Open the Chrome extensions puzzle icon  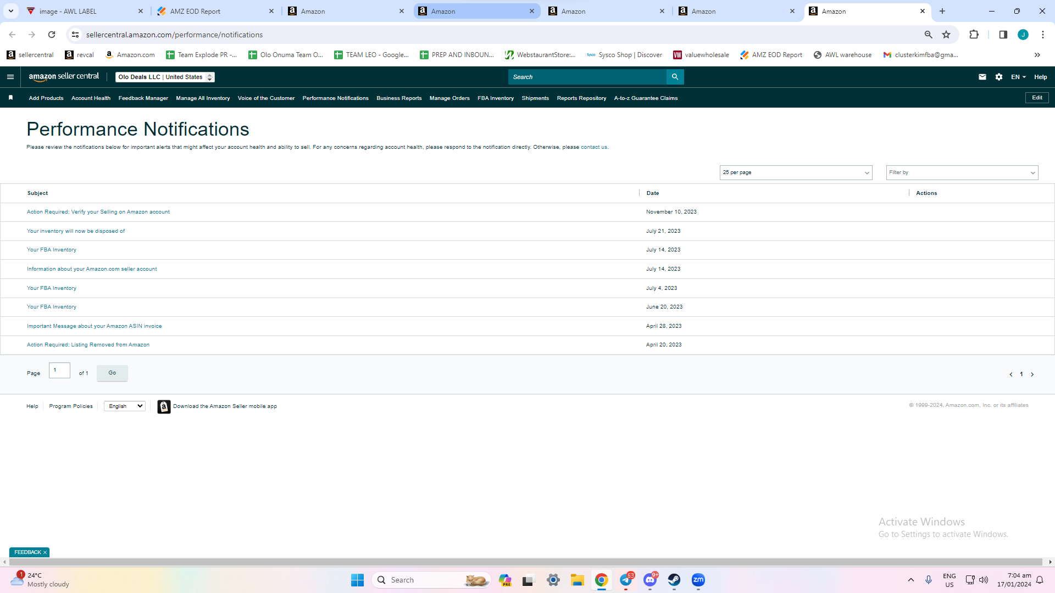(974, 35)
